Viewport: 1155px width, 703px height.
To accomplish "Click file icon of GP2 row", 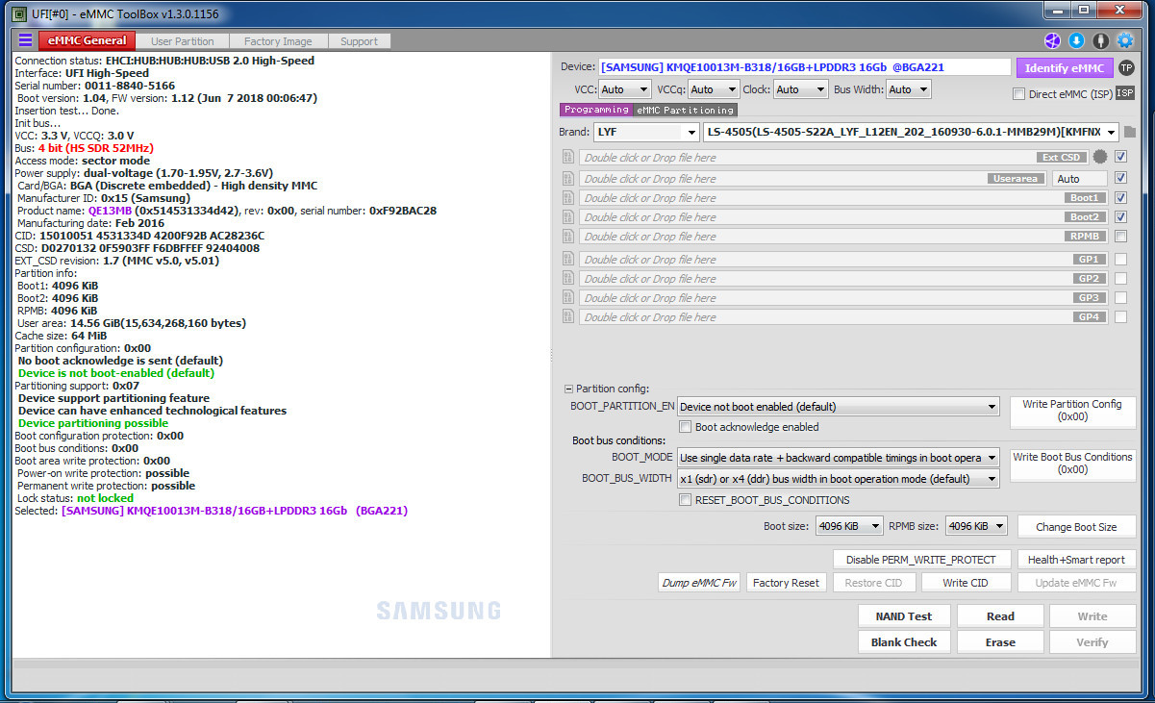I will point(566,279).
